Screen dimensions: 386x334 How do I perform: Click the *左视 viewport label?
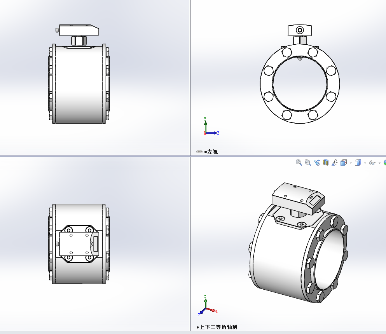211,152
